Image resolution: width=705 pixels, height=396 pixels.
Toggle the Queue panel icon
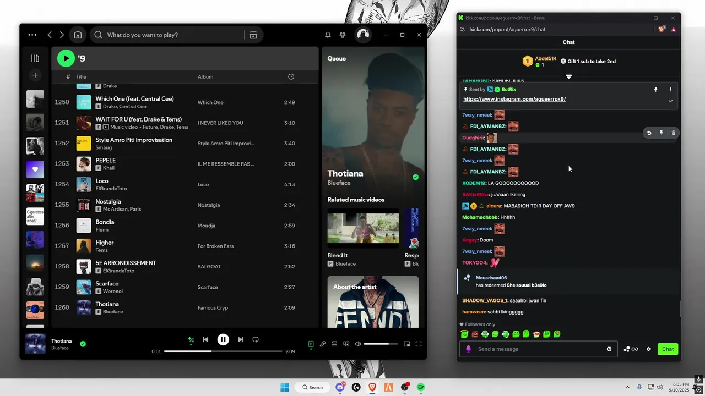(x=334, y=344)
